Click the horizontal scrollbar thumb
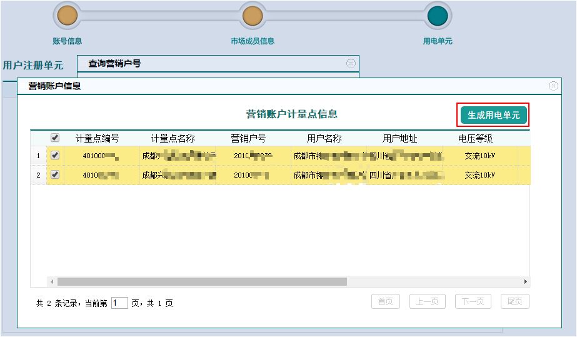 201,282
